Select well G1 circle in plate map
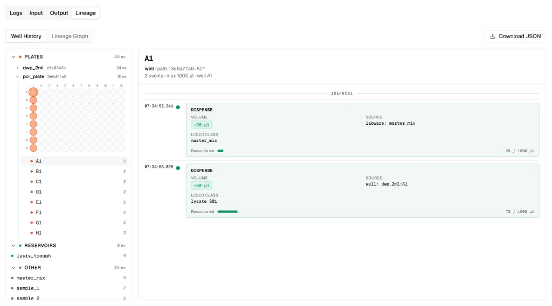 tap(33, 140)
